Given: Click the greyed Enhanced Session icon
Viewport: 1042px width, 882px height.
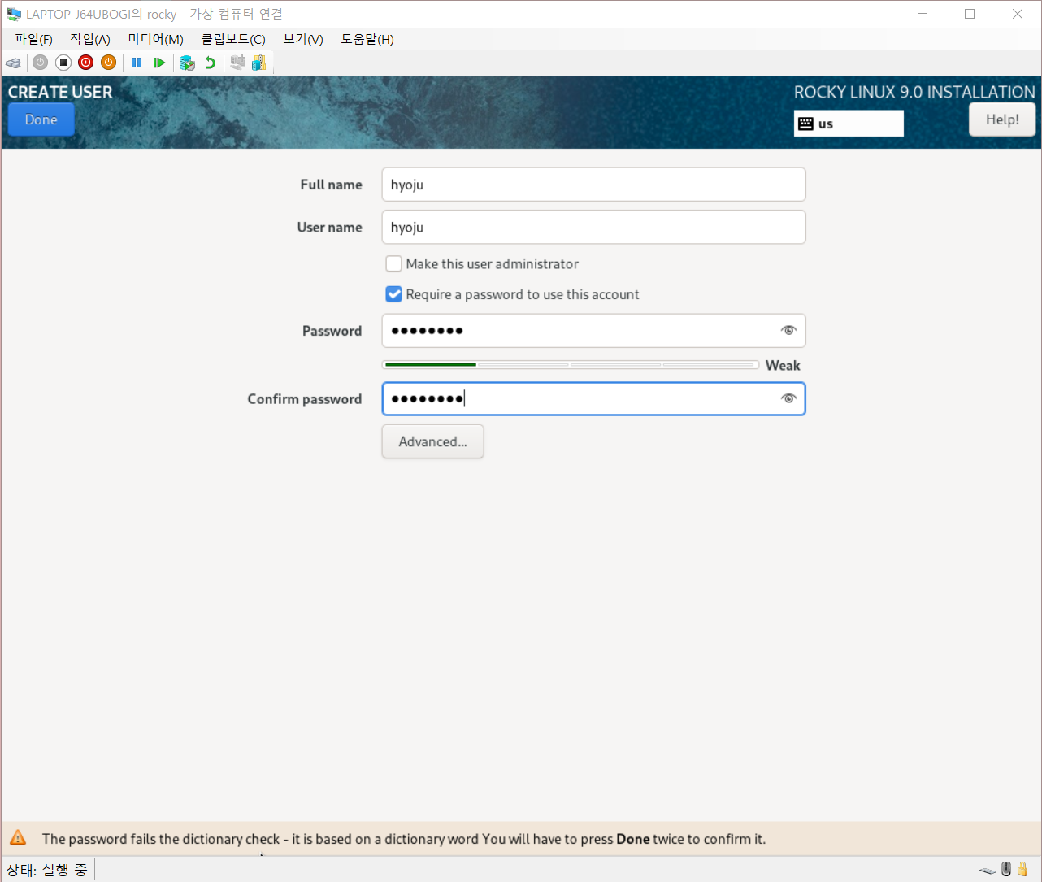Looking at the screenshot, I should [237, 63].
